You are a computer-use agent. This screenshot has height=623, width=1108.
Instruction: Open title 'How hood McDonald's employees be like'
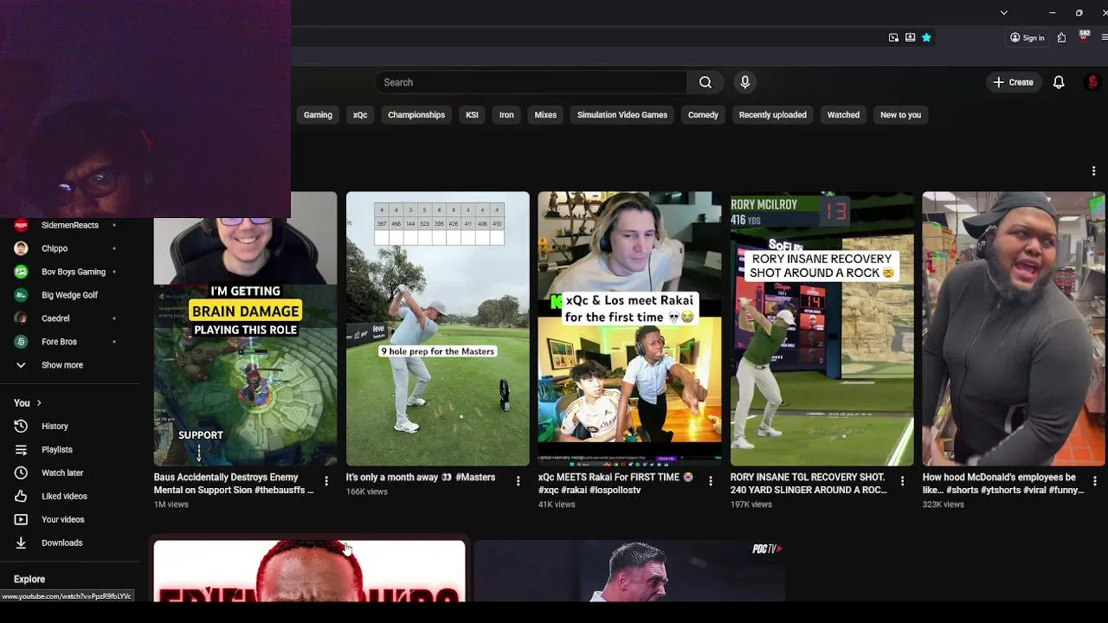1003,484
